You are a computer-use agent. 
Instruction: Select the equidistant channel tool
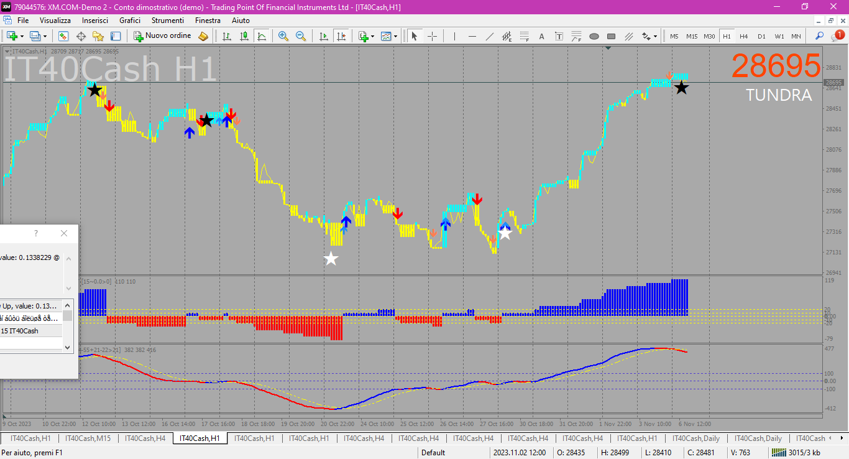(507, 36)
